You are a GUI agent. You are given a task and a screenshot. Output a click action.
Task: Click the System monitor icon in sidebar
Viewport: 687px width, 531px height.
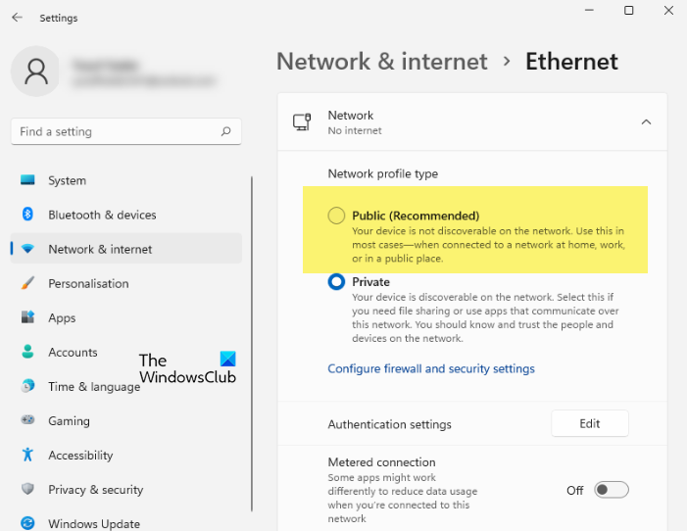(x=27, y=180)
